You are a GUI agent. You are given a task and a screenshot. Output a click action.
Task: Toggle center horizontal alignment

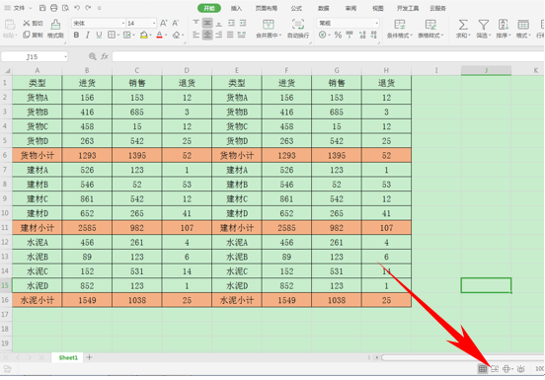207,35
